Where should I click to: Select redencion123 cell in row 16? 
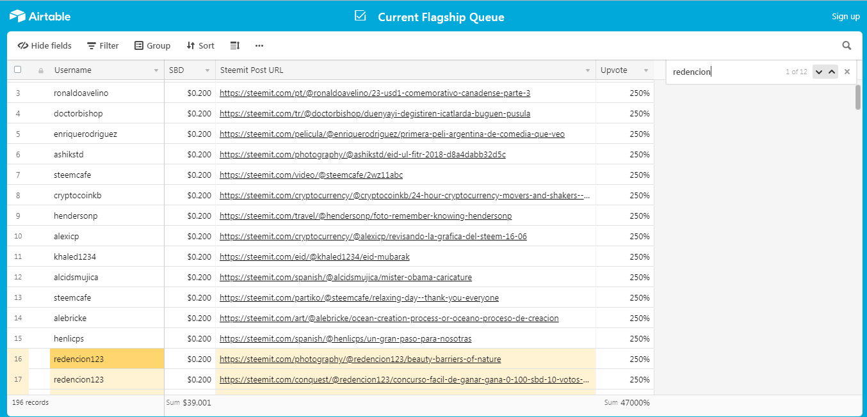[x=107, y=359]
